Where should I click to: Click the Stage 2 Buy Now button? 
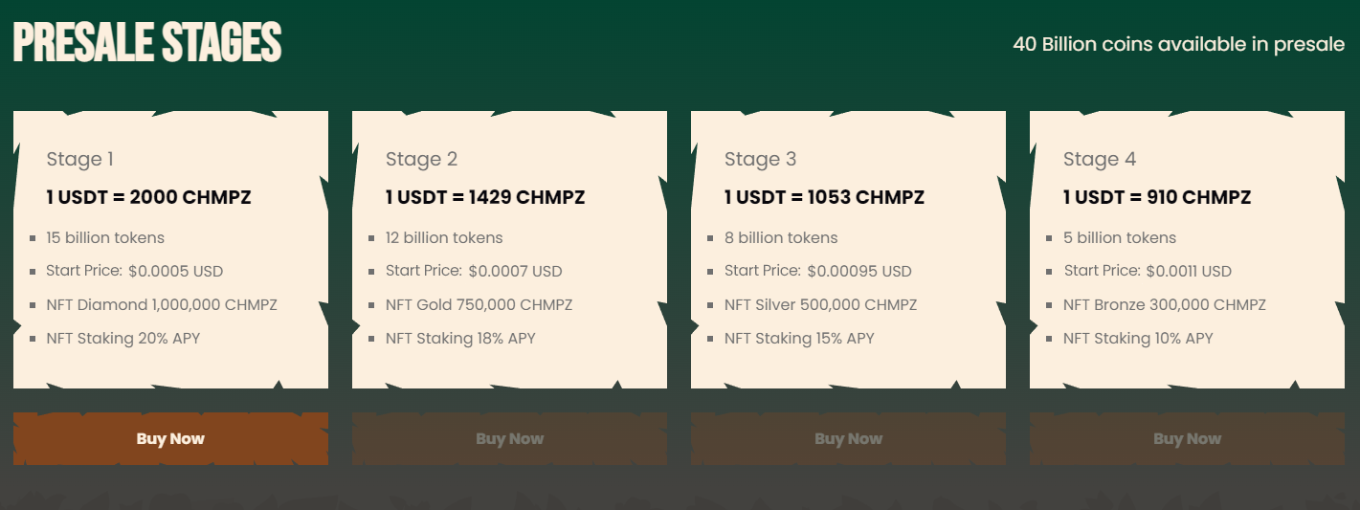click(x=509, y=438)
